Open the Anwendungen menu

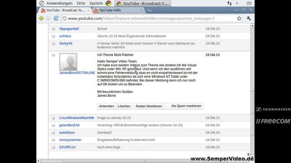pos(60,3)
